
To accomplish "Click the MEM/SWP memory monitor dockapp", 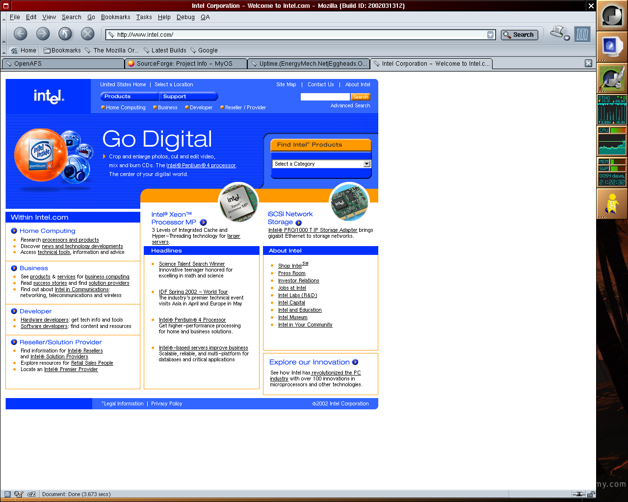I will (x=612, y=172).
